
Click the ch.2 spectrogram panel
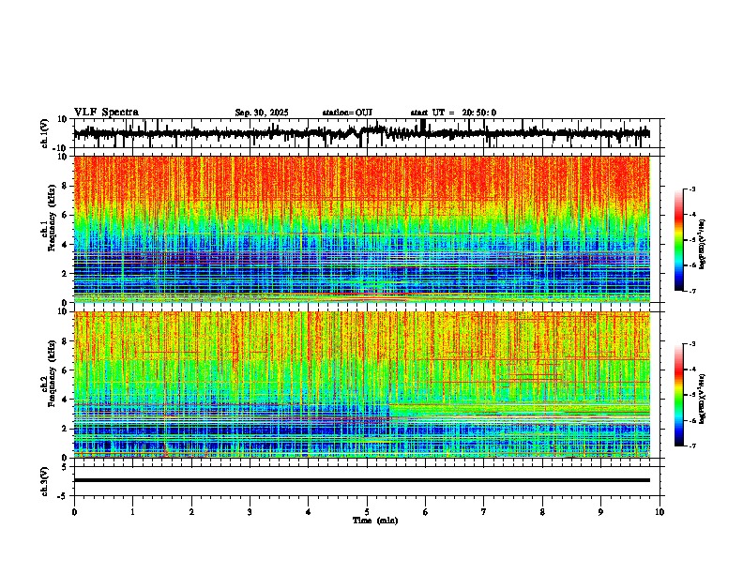click(362, 385)
